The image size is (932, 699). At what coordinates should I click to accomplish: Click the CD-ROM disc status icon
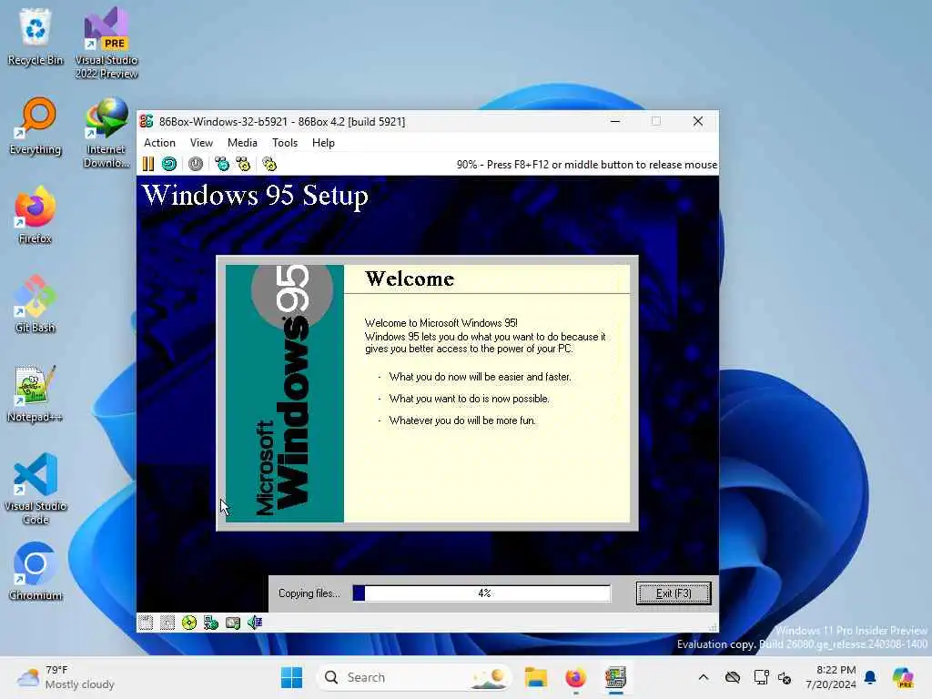(x=189, y=623)
